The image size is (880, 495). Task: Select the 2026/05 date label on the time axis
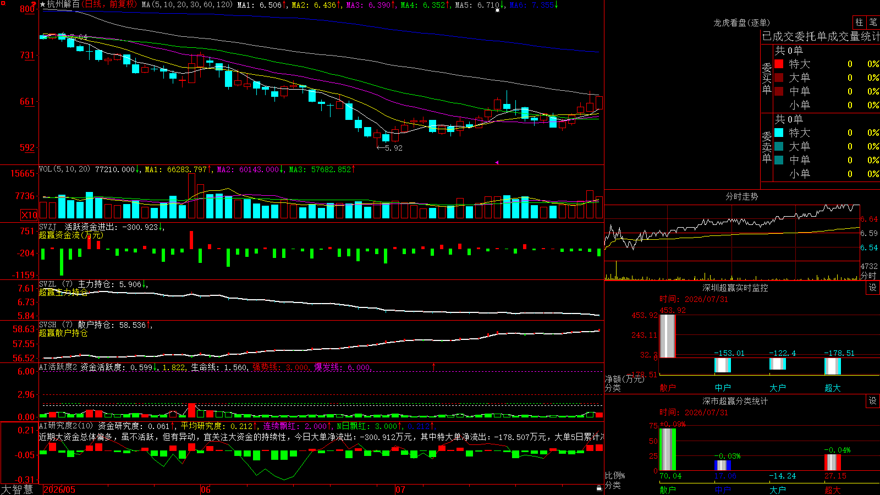59,490
